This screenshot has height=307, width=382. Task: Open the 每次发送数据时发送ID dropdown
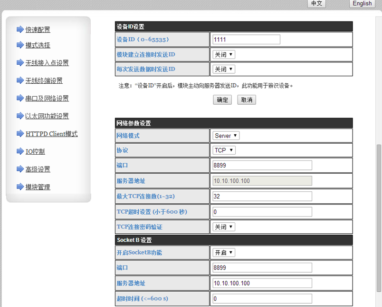224,69
